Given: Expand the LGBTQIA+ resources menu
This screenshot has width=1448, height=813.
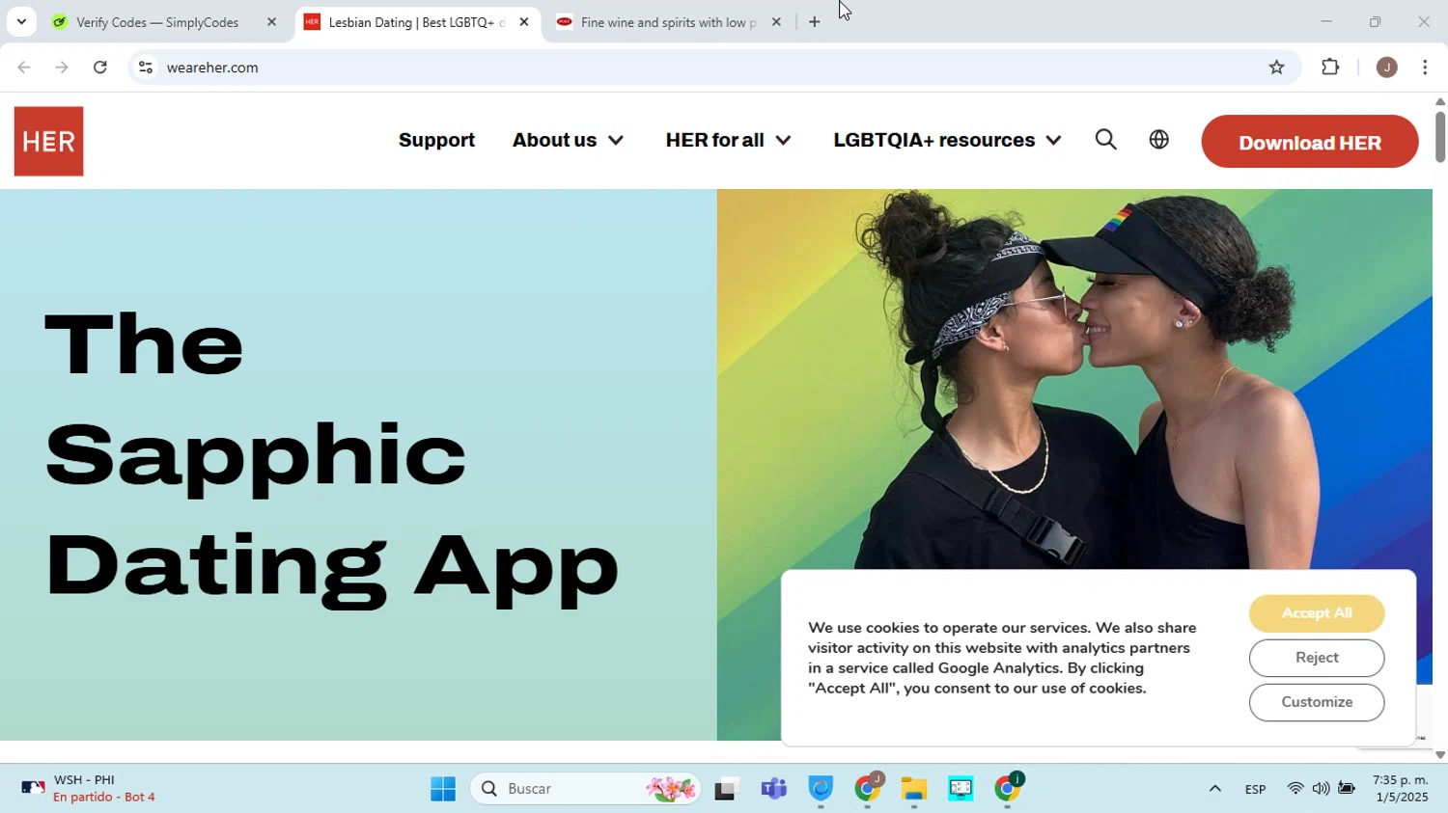Looking at the screenshot, I should tap(947, 141).
